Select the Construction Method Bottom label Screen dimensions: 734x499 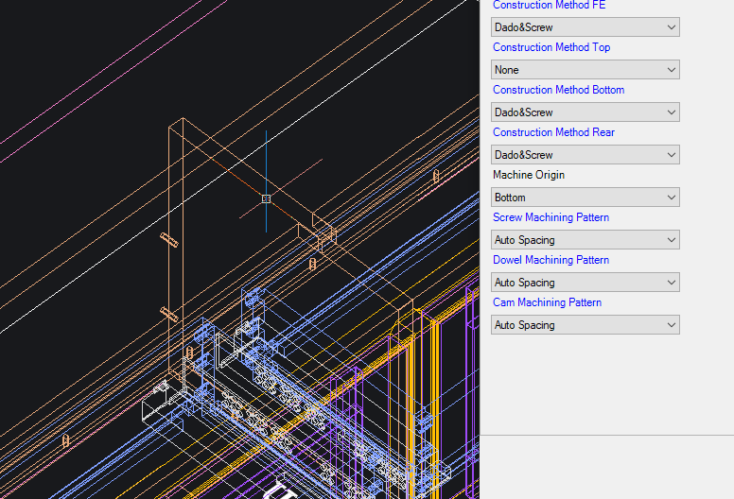click(558, 90)
